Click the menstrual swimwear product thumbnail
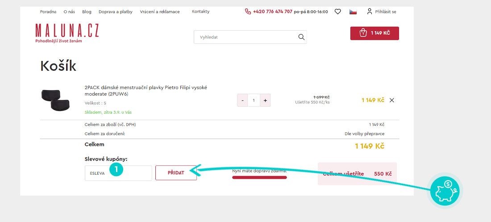The height and width of the screenshot is (222, 491). click(55, 100)
